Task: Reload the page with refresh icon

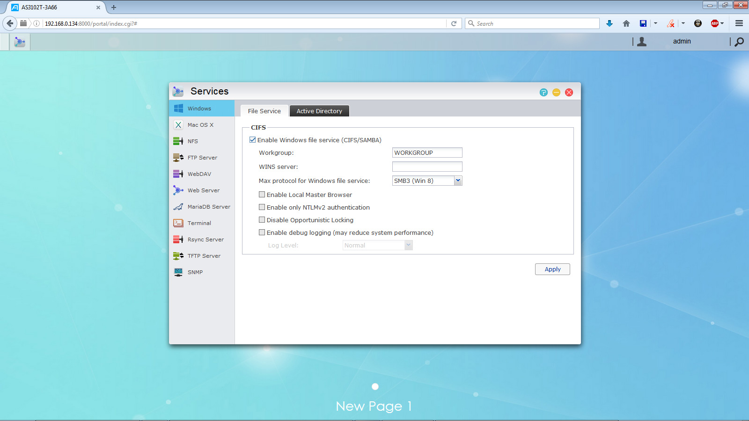Action: [454, 23]
